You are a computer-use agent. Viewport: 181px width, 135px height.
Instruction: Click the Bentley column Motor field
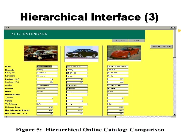click(x=47, y=91)
